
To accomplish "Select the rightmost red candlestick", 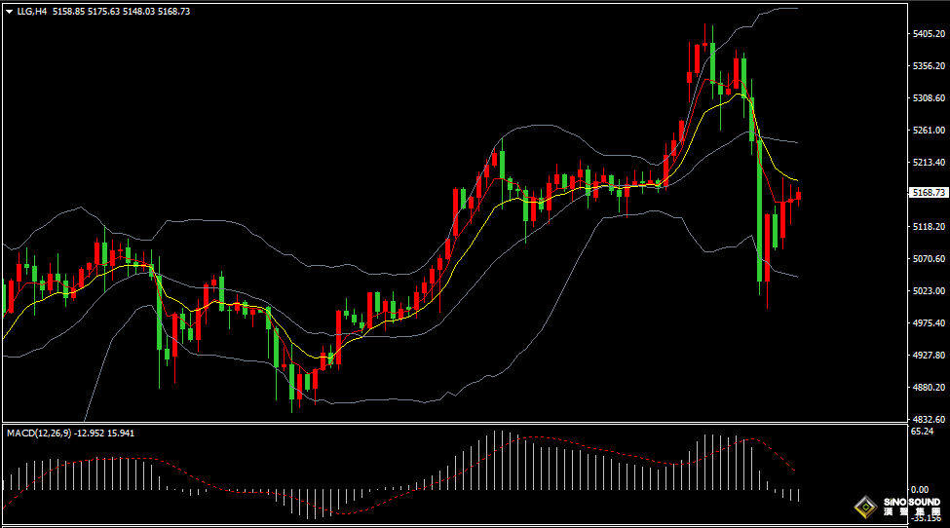I will pyautogui.click(x=798, y=196).
